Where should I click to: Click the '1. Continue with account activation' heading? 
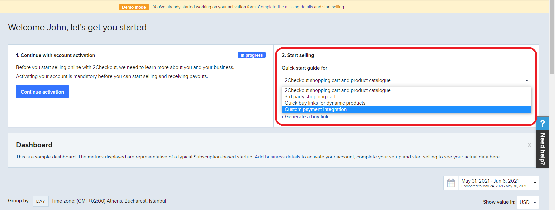pyautogui.click(x=56, y=55)
